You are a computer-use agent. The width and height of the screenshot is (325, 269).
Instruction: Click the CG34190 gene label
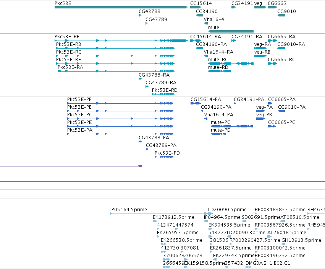(x=207, y=11)
